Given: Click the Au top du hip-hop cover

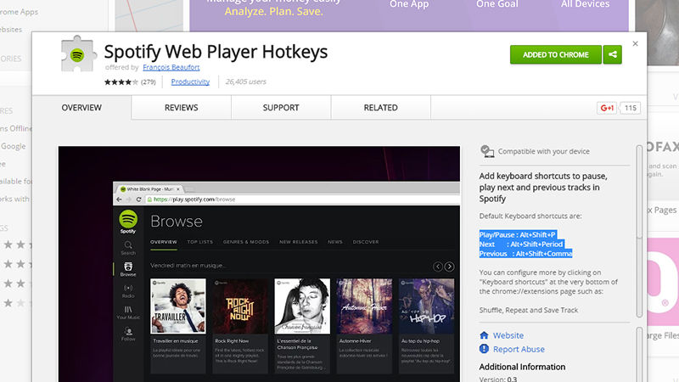Looking at the screenshot, I should (x=427, y=306).
